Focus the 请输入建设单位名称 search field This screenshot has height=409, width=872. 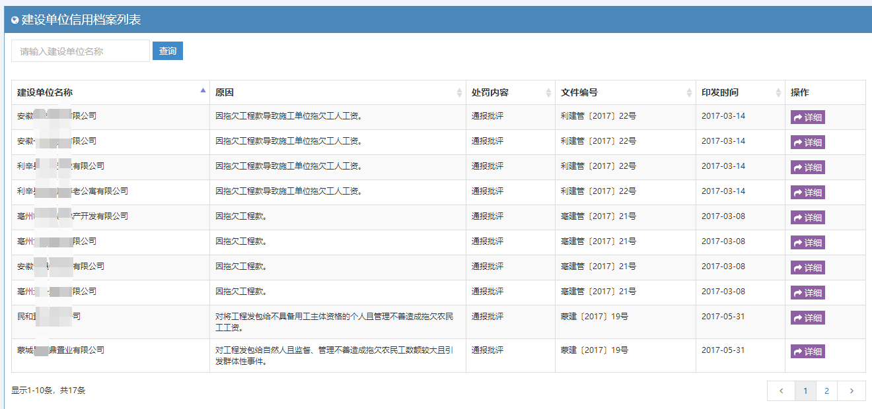click(81, 51)
